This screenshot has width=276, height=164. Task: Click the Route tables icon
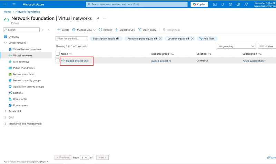[10, 99]
